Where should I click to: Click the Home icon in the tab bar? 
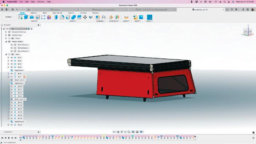point(28,10)
